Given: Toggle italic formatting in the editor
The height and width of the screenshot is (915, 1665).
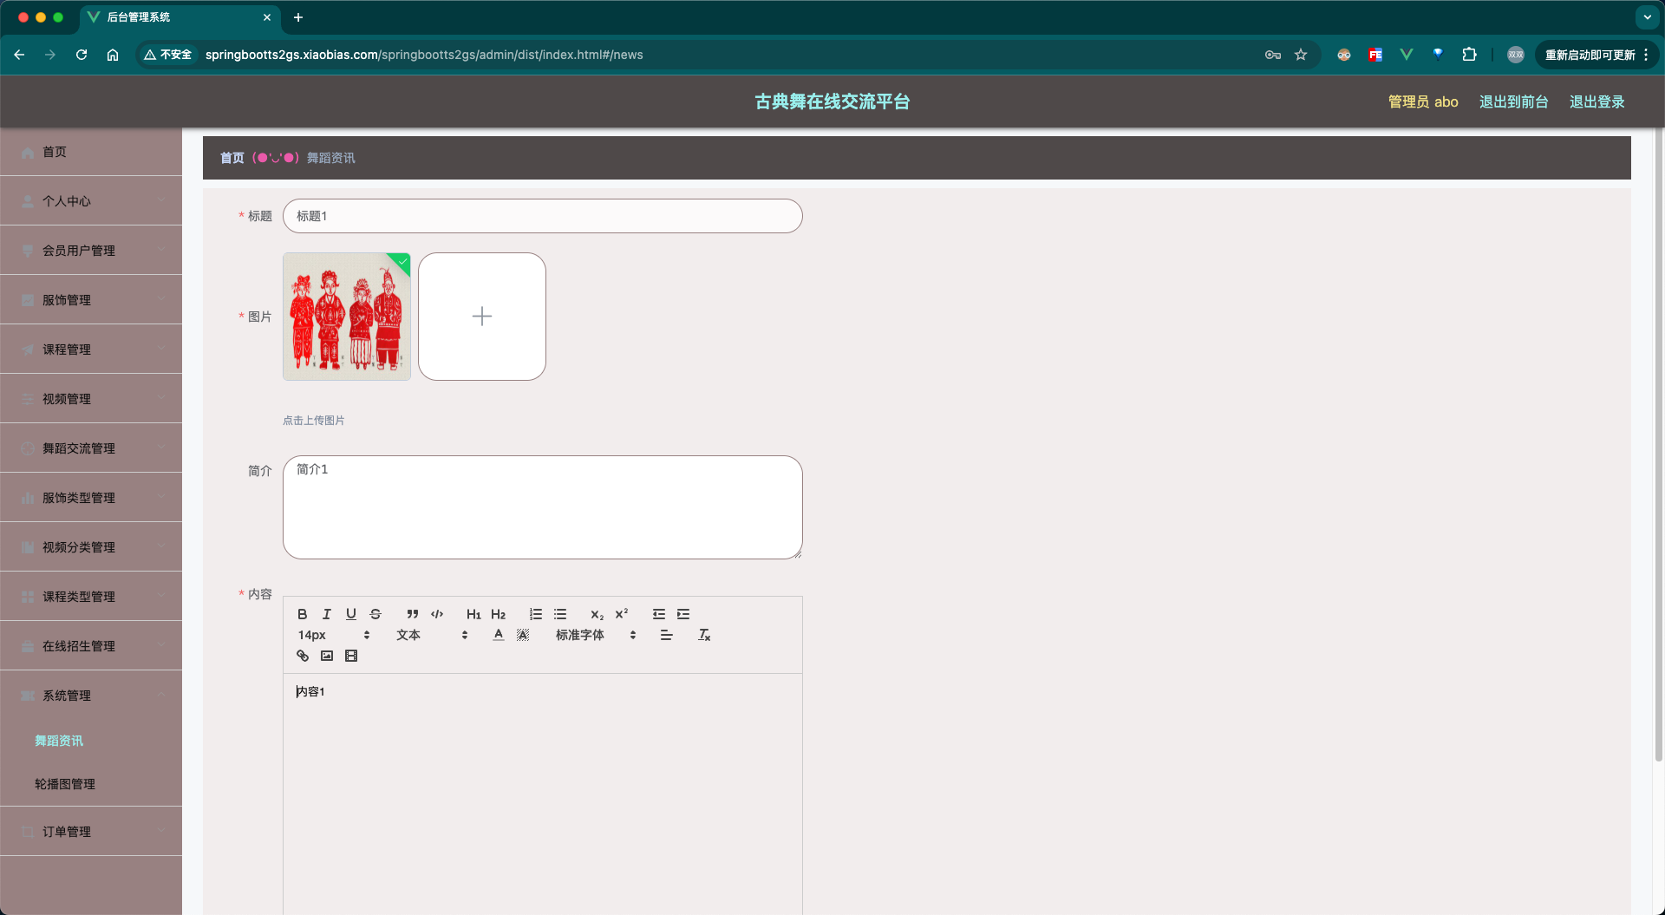Looking at the screenshot, I should (x=327, y=614).
